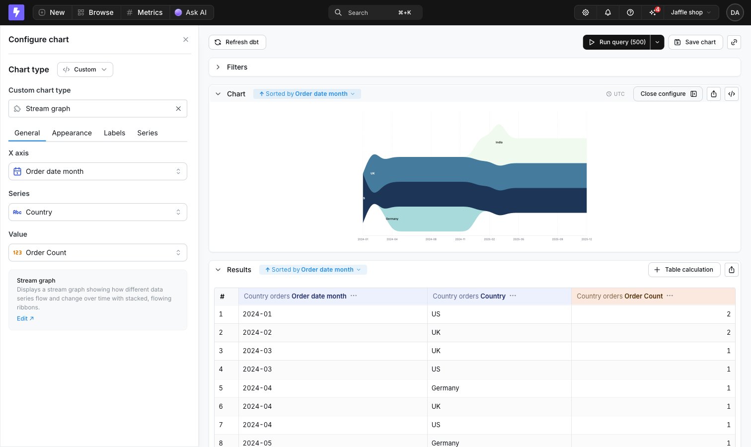This screenshot has height=447, width=751.
Task: Click the Stream graph custom chart type field
Action: [x=98, y=109]
